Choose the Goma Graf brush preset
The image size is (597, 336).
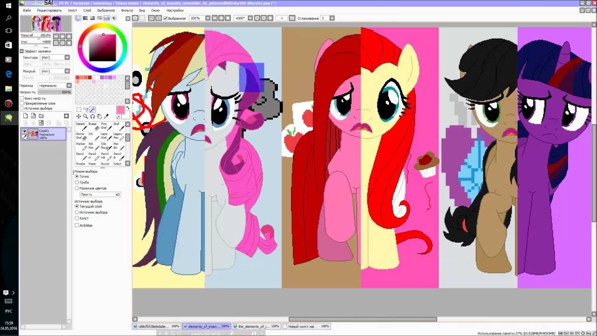[x=81, y=136]
